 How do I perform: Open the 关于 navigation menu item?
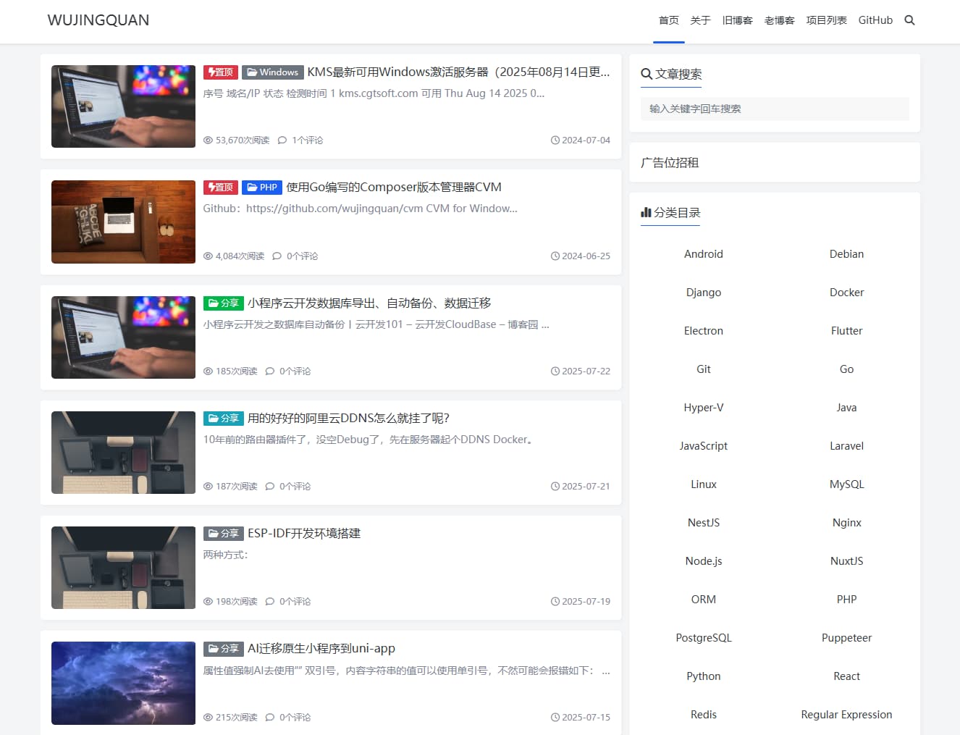[700, 20]
